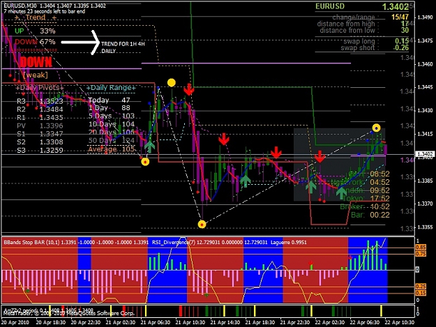Select the R3 1.3523 pivot row

pos(40,101)
